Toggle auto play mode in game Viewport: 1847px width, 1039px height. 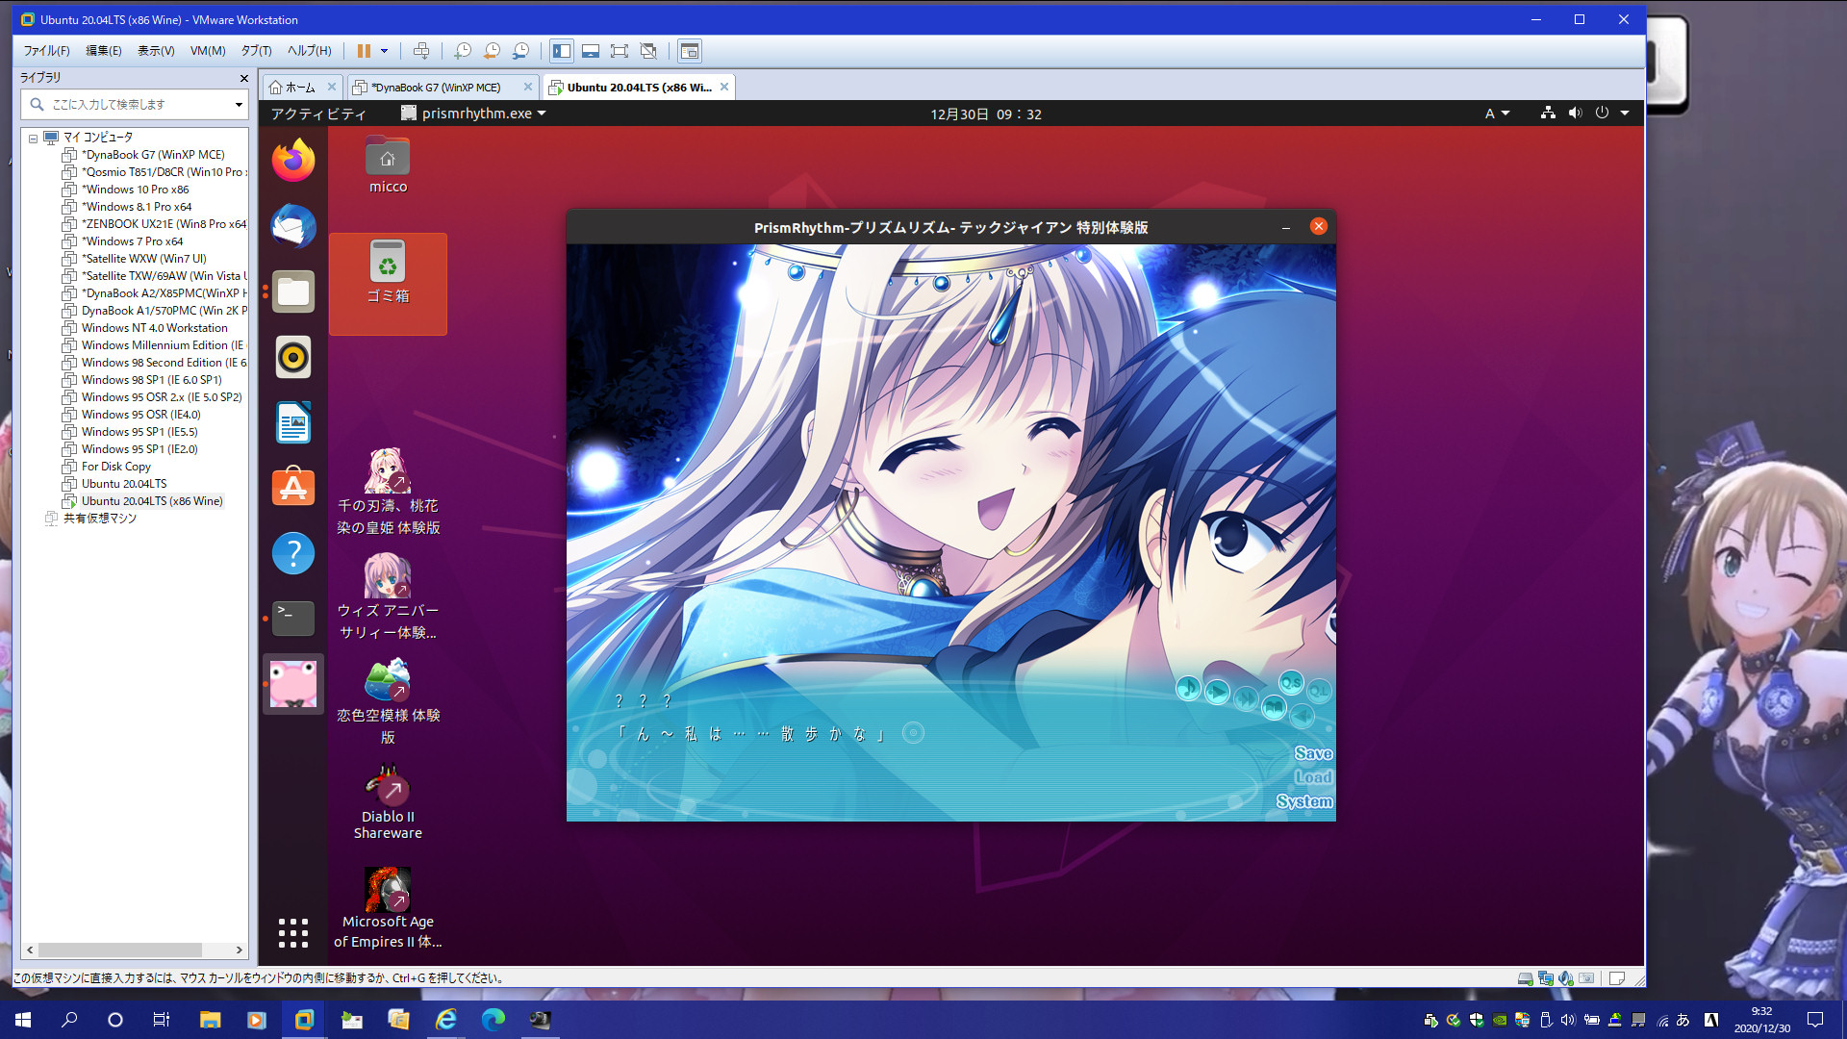1217,692
